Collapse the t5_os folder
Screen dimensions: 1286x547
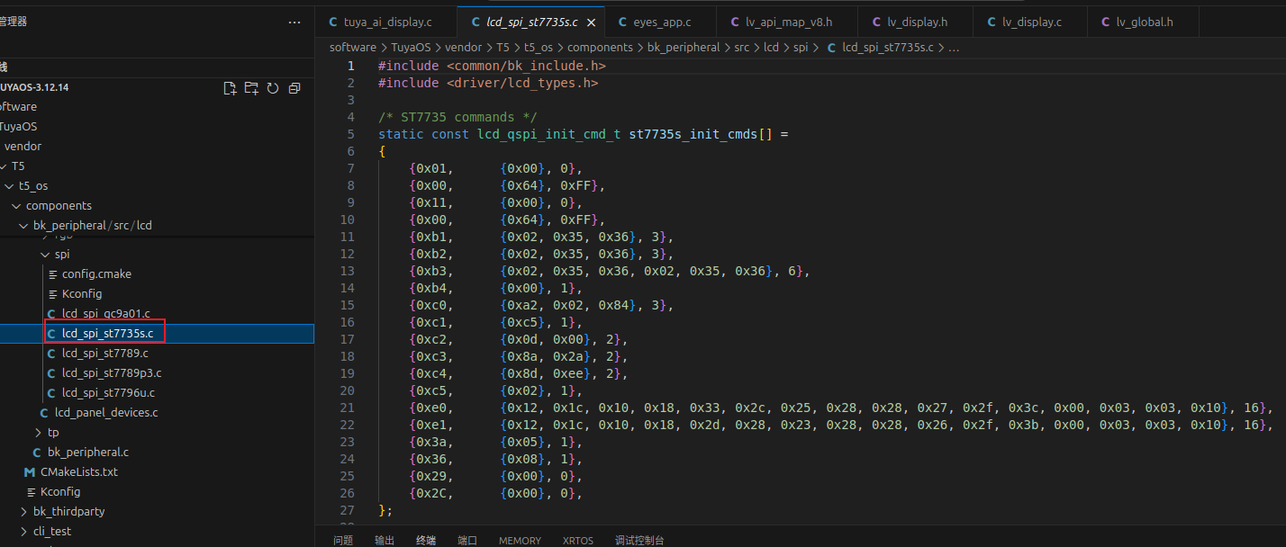[x=33, y=186]
